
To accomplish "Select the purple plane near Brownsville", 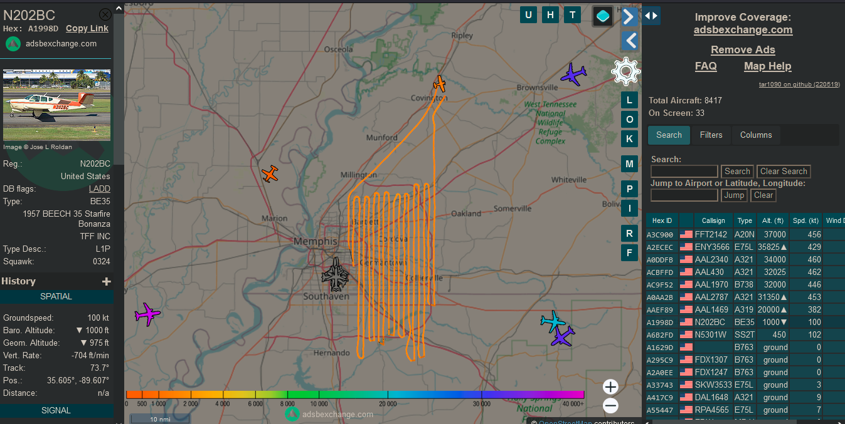I will [x=573, y=75].
